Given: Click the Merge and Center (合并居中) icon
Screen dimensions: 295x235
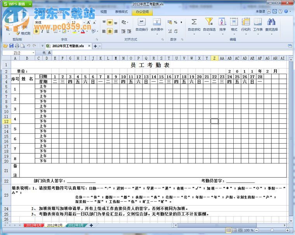Looking at the screenshot, I should (x=157, y=22).
